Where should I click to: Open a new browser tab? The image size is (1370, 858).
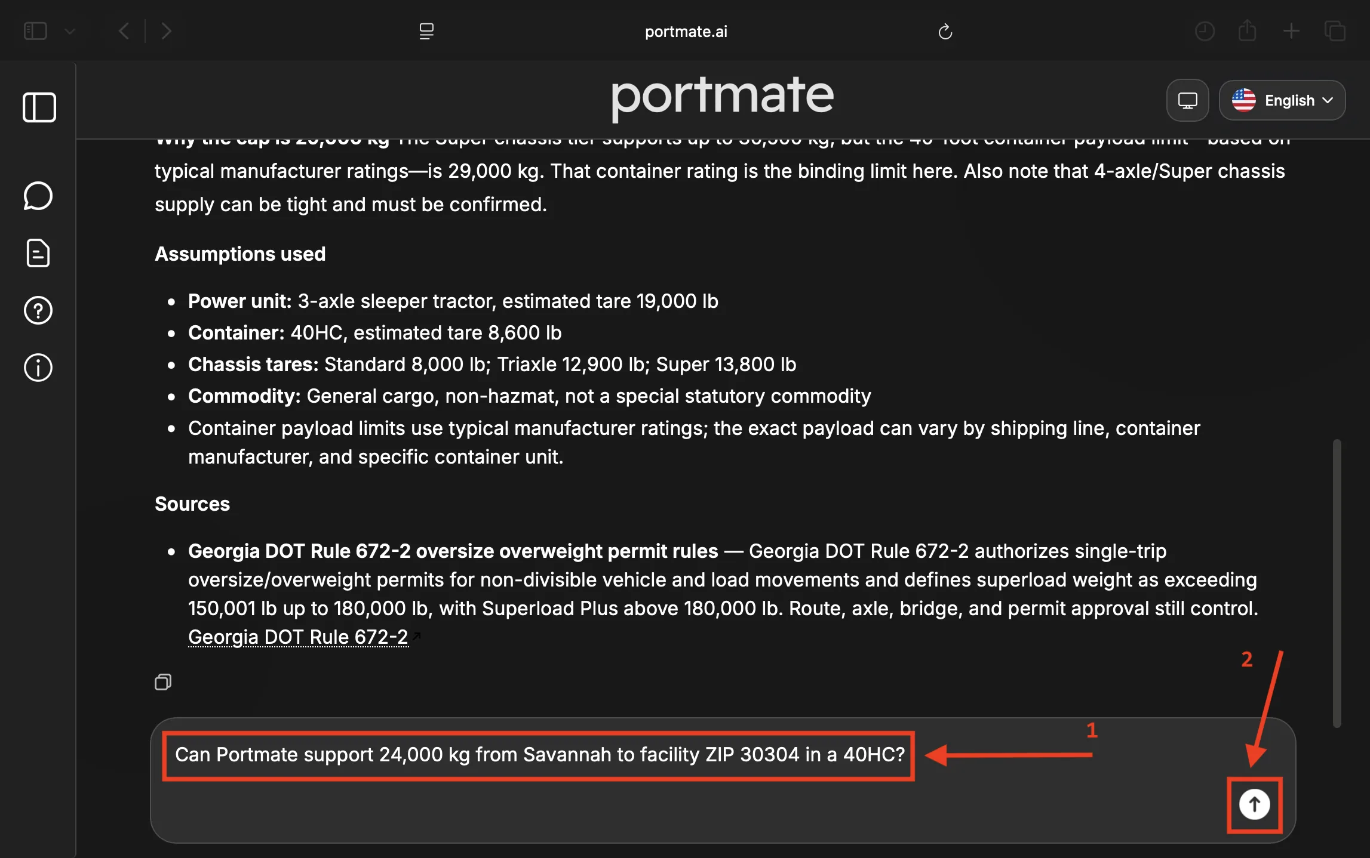pos(1291,30)
